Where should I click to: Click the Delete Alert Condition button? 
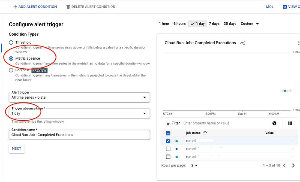(x=91, y=7)
